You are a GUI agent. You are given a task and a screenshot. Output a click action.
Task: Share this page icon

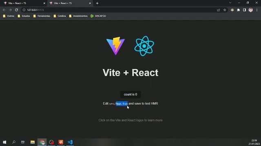(x=219, y=10)
